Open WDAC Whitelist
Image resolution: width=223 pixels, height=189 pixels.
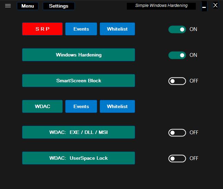117,106
